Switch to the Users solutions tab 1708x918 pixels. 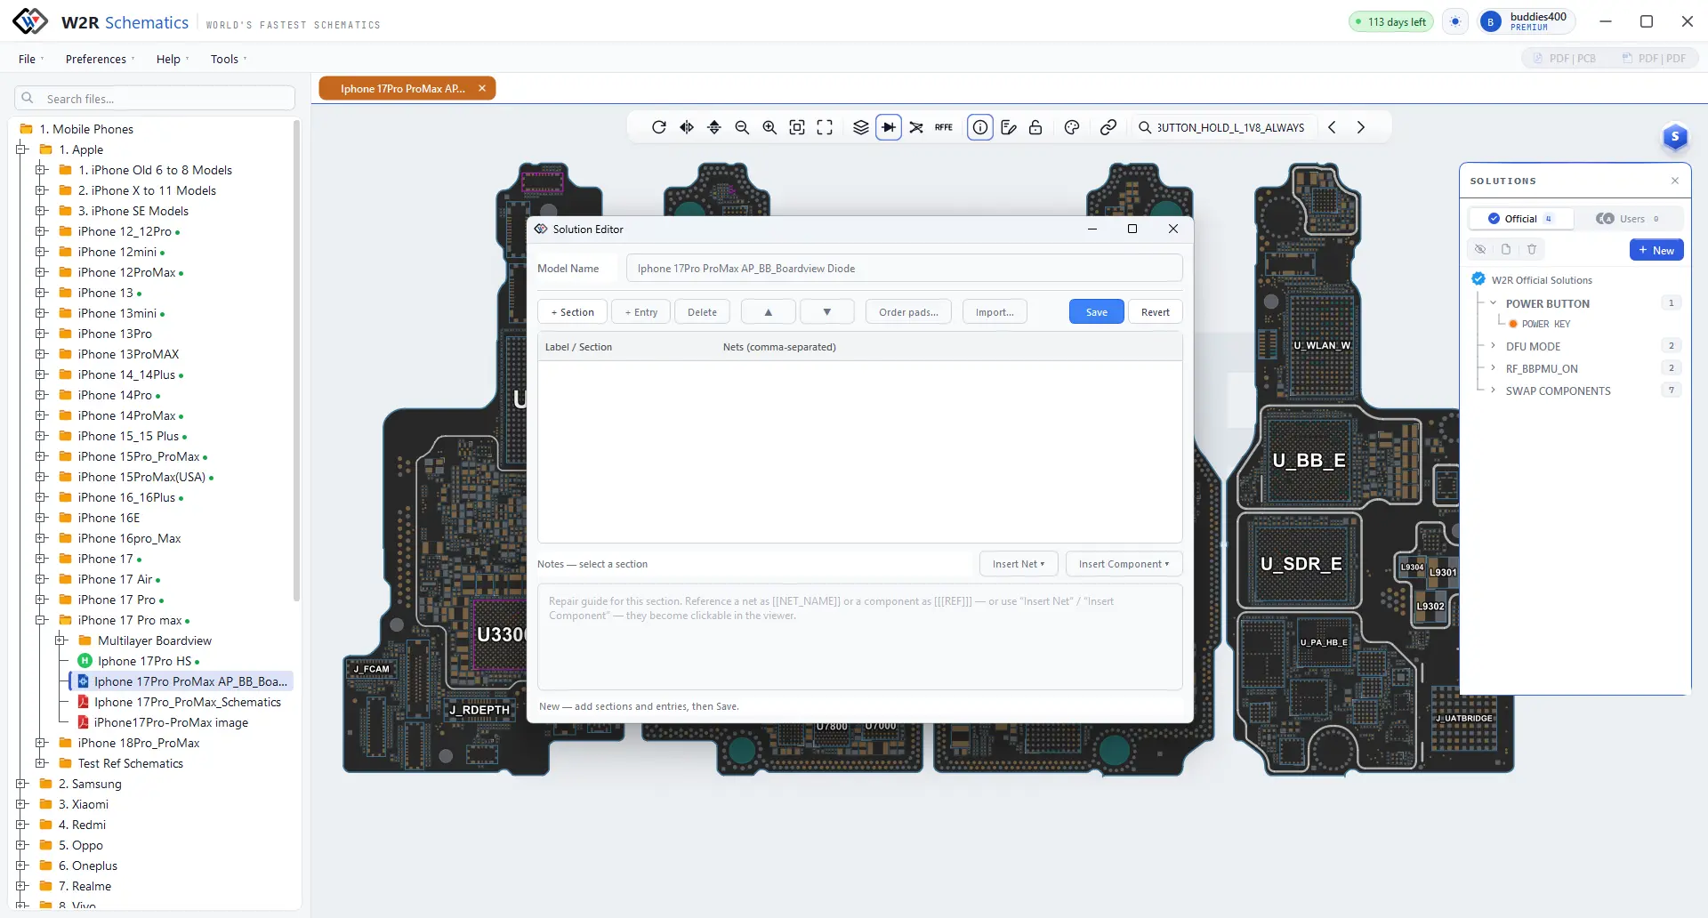pos(1628,219)
